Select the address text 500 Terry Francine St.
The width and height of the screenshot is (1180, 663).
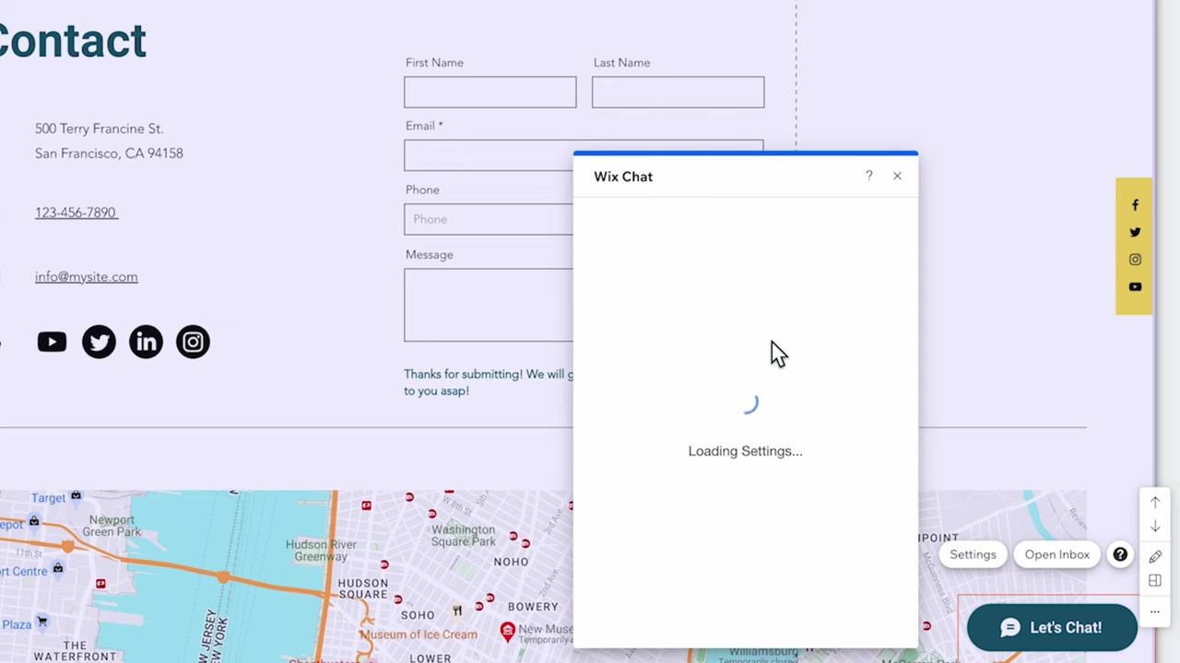99,129
